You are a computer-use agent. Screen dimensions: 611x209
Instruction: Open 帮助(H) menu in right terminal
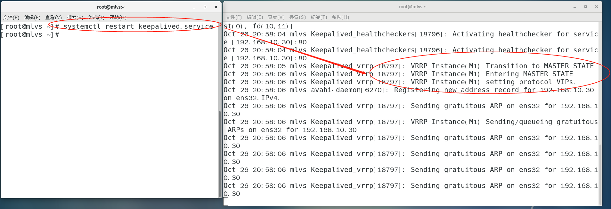point(340,17)
